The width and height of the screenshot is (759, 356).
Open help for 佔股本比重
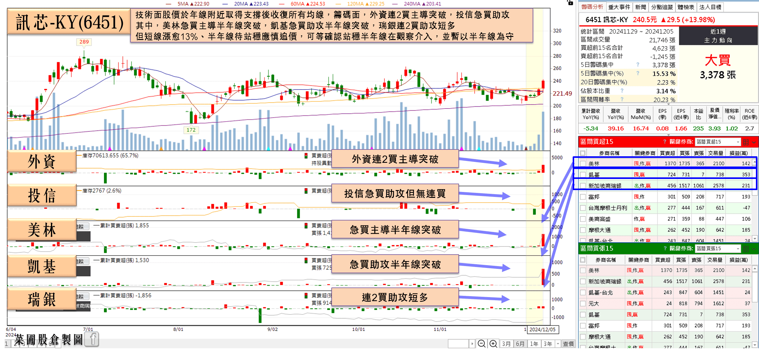pos(622,91)
